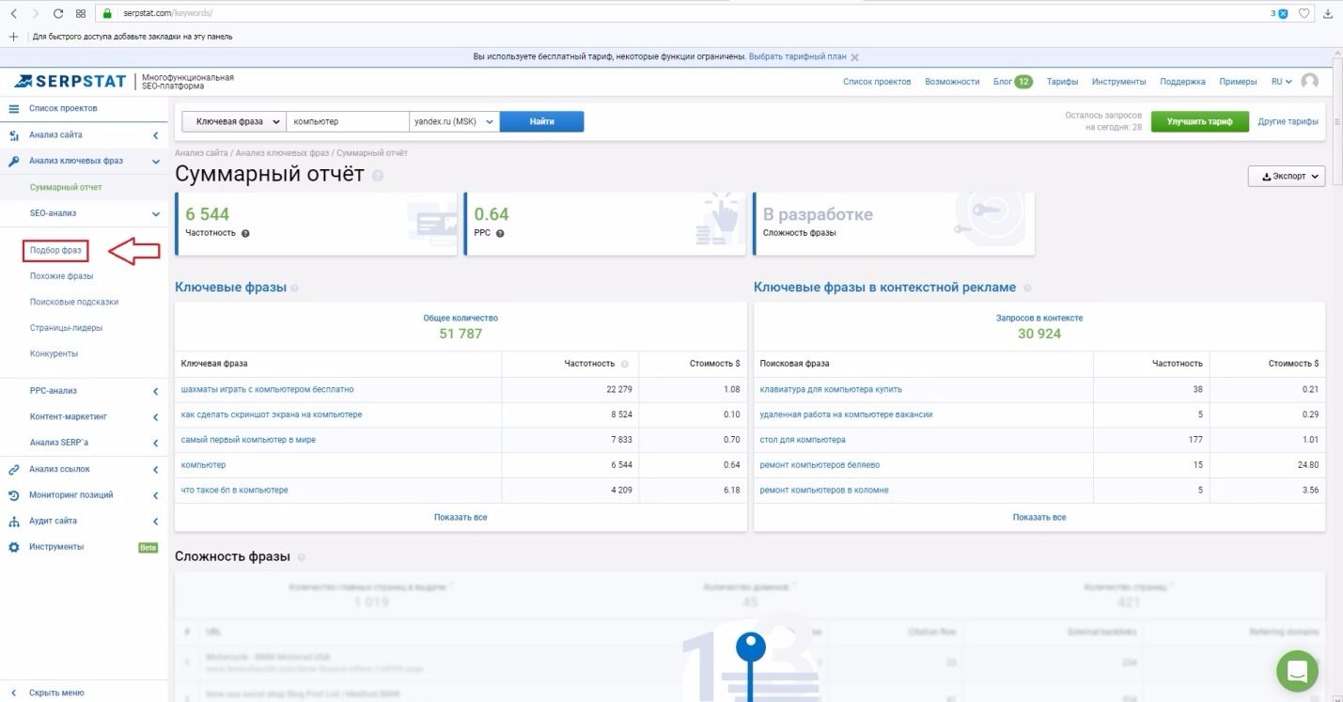The height and width of the screenshot is (702, 1343).
Task: Expand Анализ SERP'а sidebar section
Action: 156,443
